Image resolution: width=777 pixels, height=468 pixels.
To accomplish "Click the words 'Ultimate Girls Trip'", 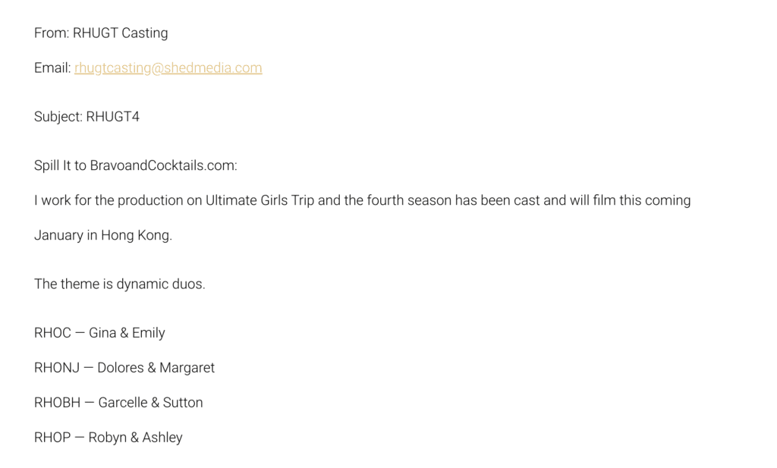I will [x=260, y=200].
